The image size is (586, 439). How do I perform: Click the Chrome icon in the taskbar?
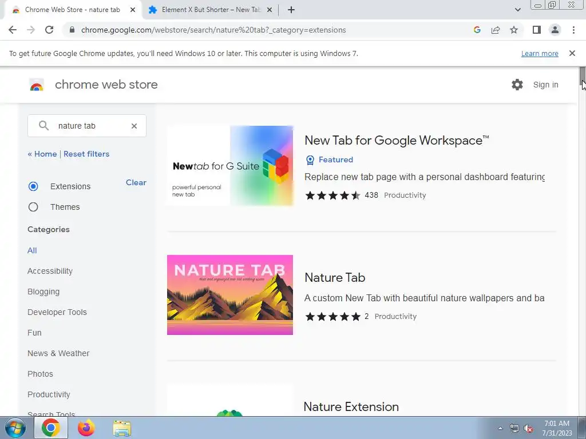[x=51, y=428]
